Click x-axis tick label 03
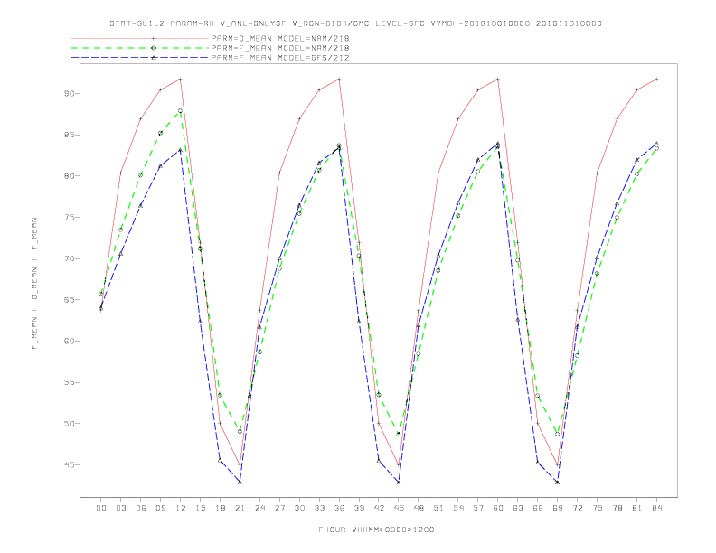 (x=120, y=508)
